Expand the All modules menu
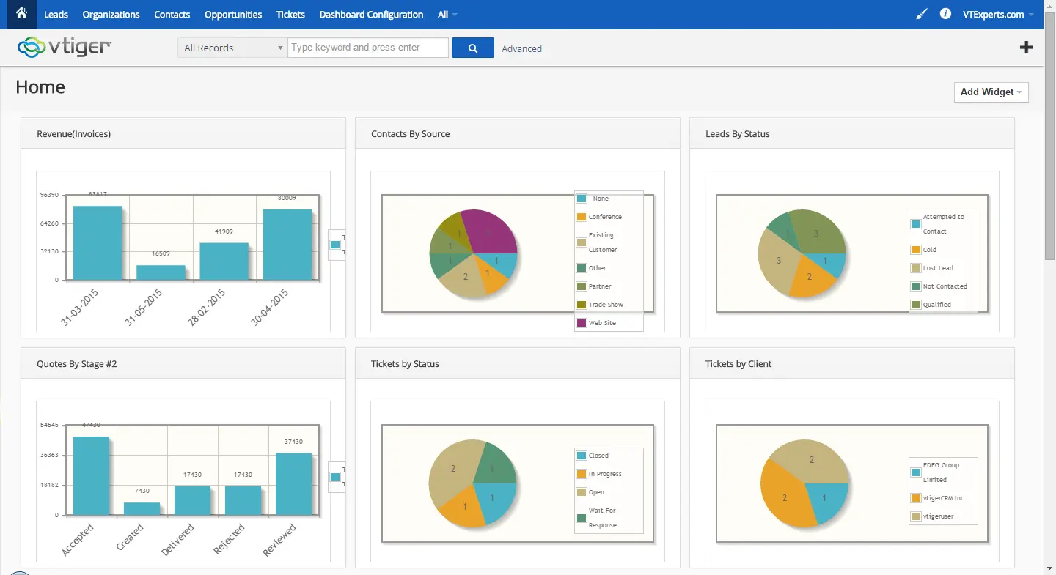This screenshot has height=575, width=1056. click(447, 15)
